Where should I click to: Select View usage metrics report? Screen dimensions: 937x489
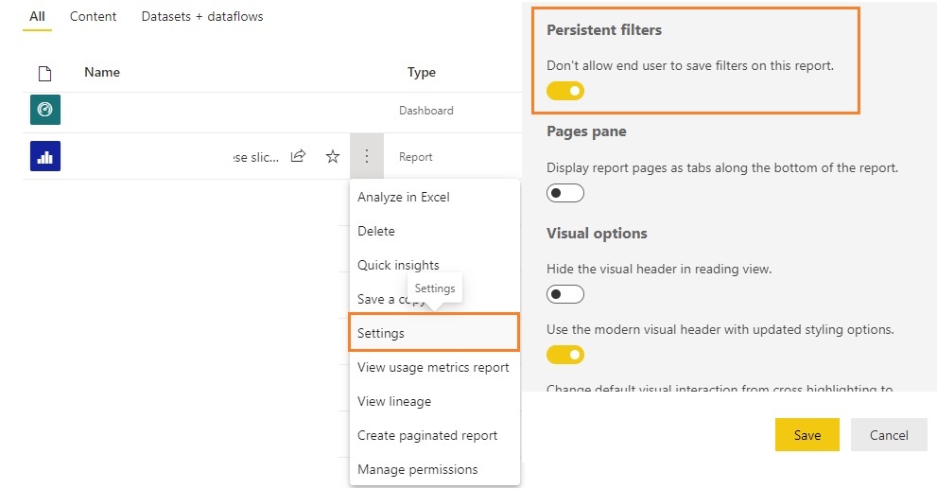pyautogui.click(x=434, y=368)
